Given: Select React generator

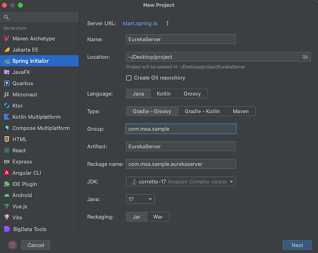Looking at the screenshot, I should (39, 150).
